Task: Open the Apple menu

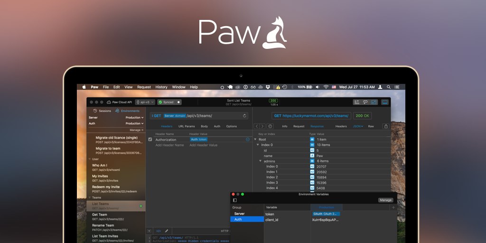Action: pyautogui.click(x=84, y=87)
